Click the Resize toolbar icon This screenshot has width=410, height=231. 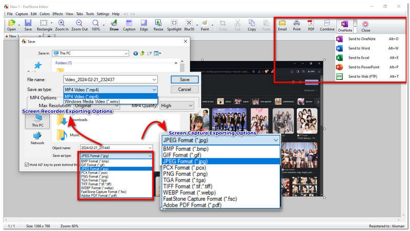point(158,25)
